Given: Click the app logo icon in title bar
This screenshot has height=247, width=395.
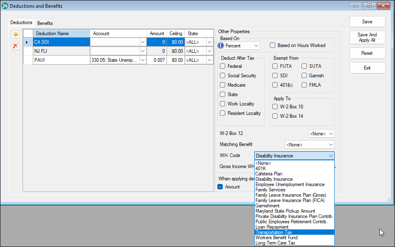Looking at the screenshot, I should point(5,6).
